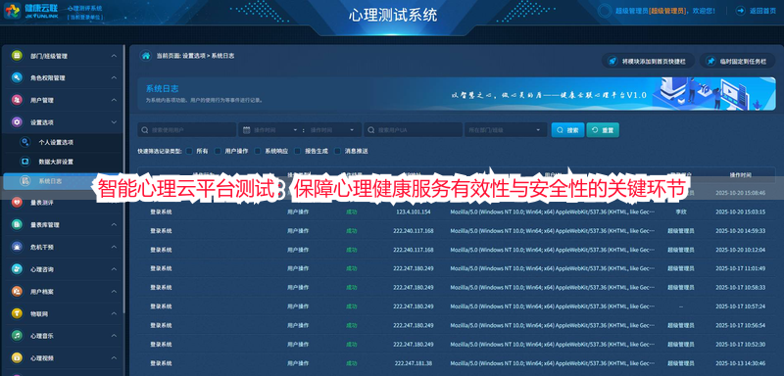Image resolution: width=784 pixels, height=376 pixels.
Task: Click the 危机干预 alarm icon
Action: (x=17, y=247)
